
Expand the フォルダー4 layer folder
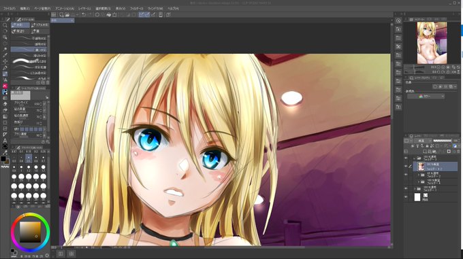click(419, 182)
